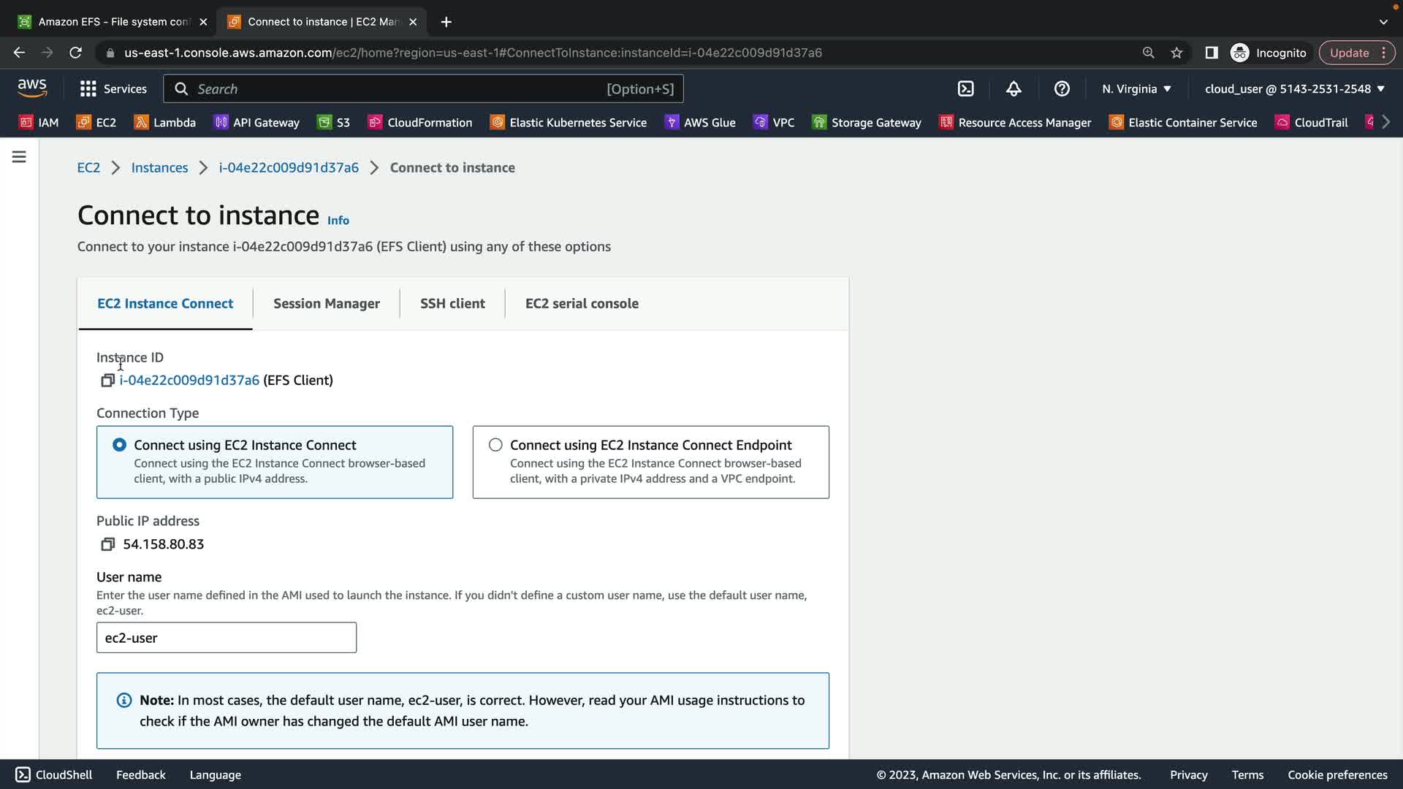
Task: Click the User name input field
Action: (227, 638)
